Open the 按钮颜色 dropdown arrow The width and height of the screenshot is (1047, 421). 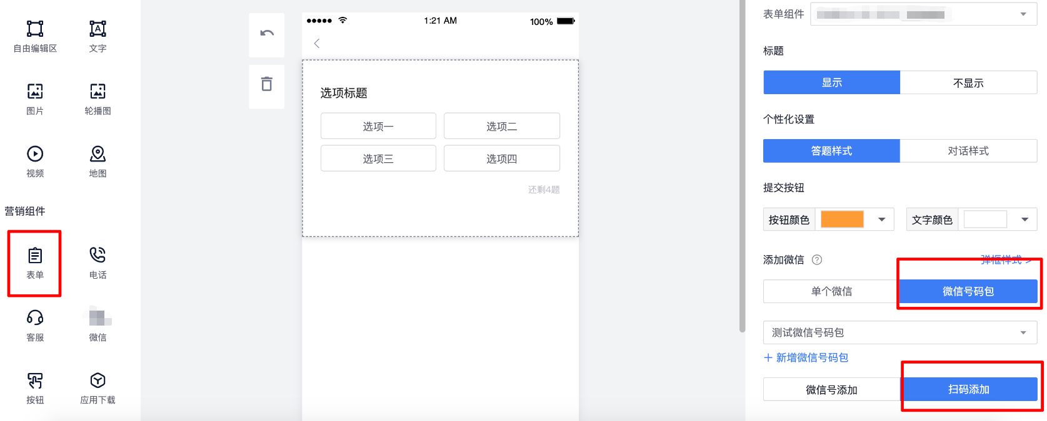[882, 220]
